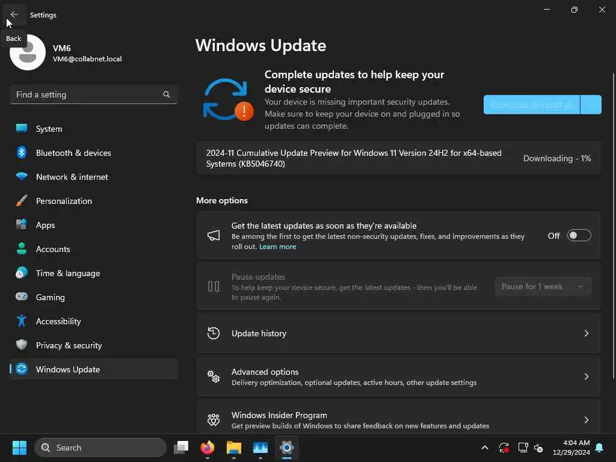Viewport: 616px width, 462px height.
Task: Open the Advanced options entry
Action: (398, 377)
